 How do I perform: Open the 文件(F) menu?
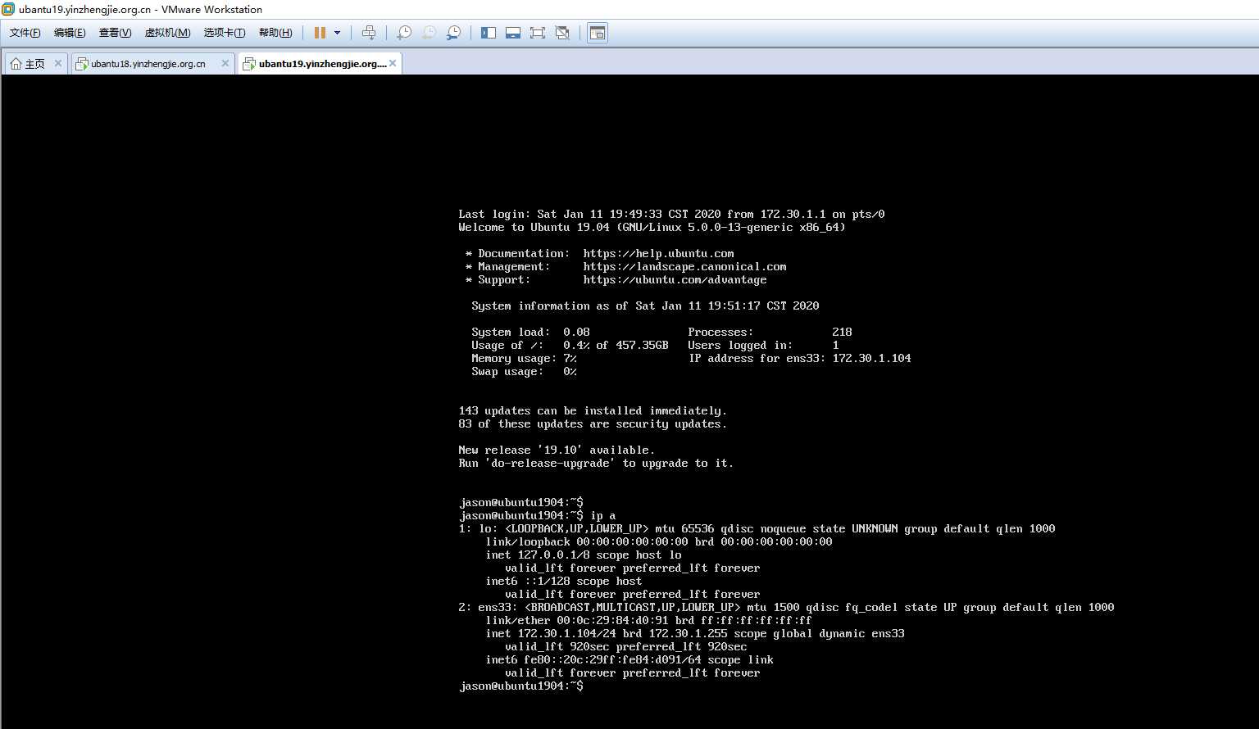(x=25, y=33)
